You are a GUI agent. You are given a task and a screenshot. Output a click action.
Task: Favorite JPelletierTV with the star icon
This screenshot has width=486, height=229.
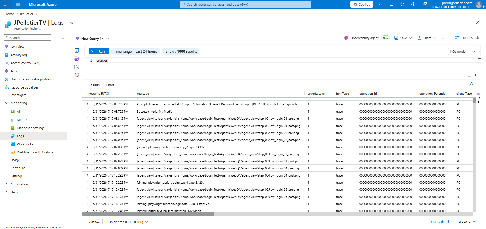click(72, 23)
